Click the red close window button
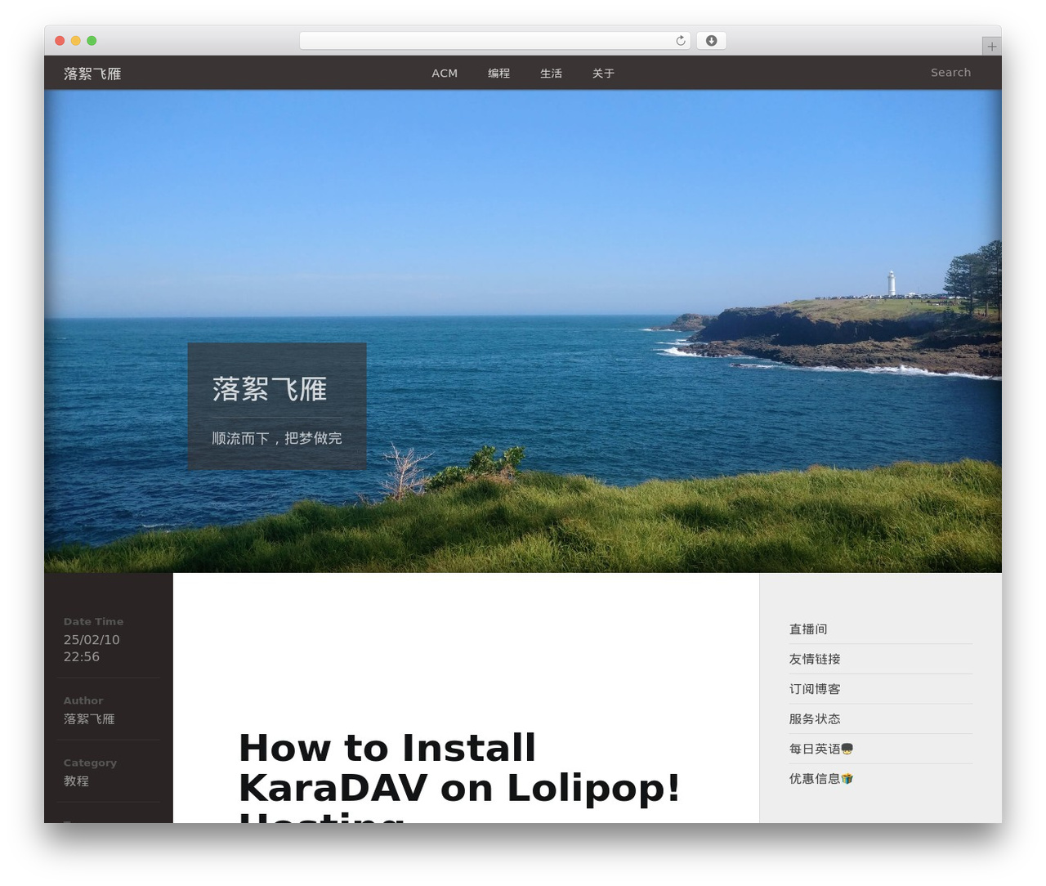Viewport: 1046px width, 886px height. pos(60,41)
